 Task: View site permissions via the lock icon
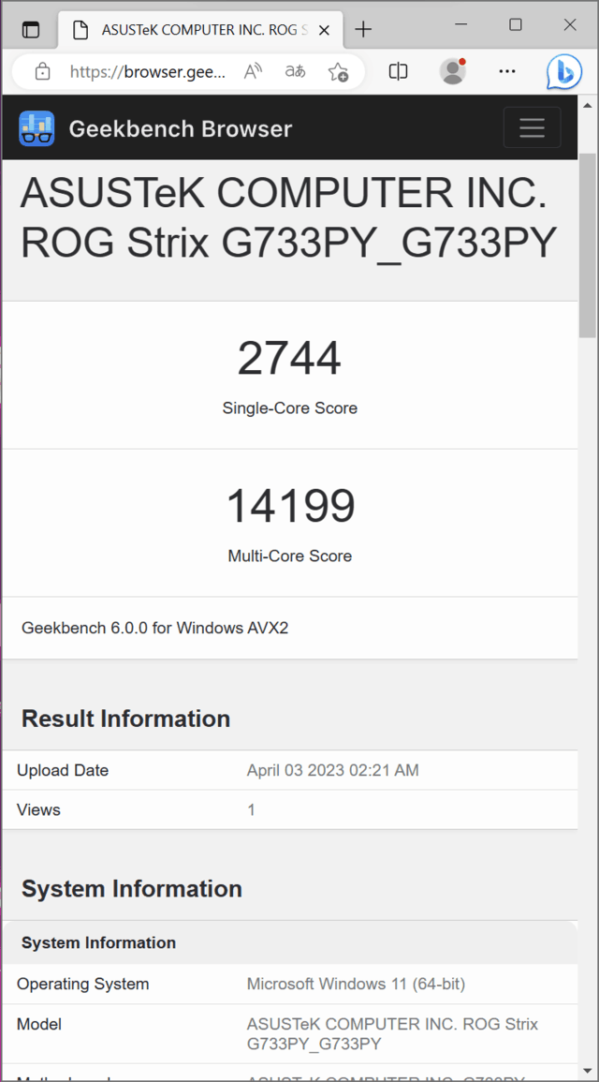pyautogui.click(x=42, y=71)
